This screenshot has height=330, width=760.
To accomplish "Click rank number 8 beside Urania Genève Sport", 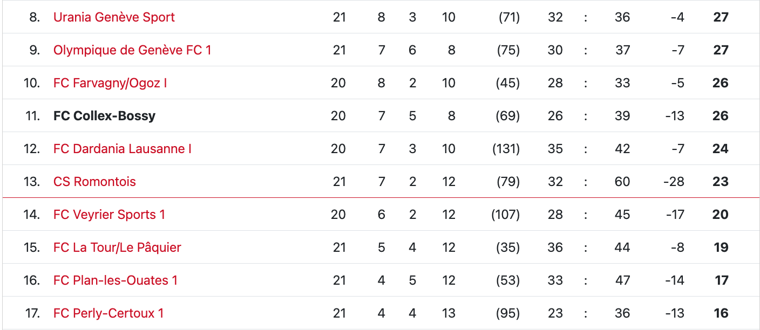I will [35, 17].
